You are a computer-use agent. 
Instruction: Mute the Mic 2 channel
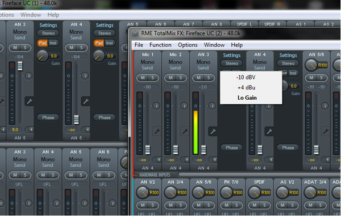pyautogui.click(x=170, y=78)
